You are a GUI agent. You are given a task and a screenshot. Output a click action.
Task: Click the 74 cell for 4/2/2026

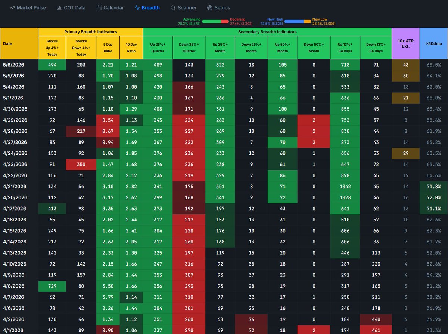coord(251,319)
